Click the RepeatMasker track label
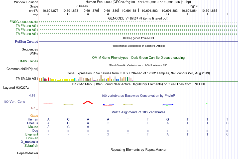 tap(28, 153)
